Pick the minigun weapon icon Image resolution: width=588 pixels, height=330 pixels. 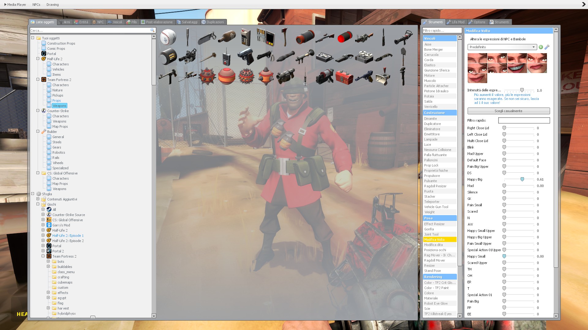click(187, 57)
